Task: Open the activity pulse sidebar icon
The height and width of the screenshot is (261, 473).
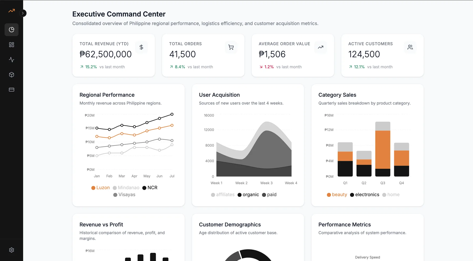Action: pyautogui.click(x=12, y=60)
